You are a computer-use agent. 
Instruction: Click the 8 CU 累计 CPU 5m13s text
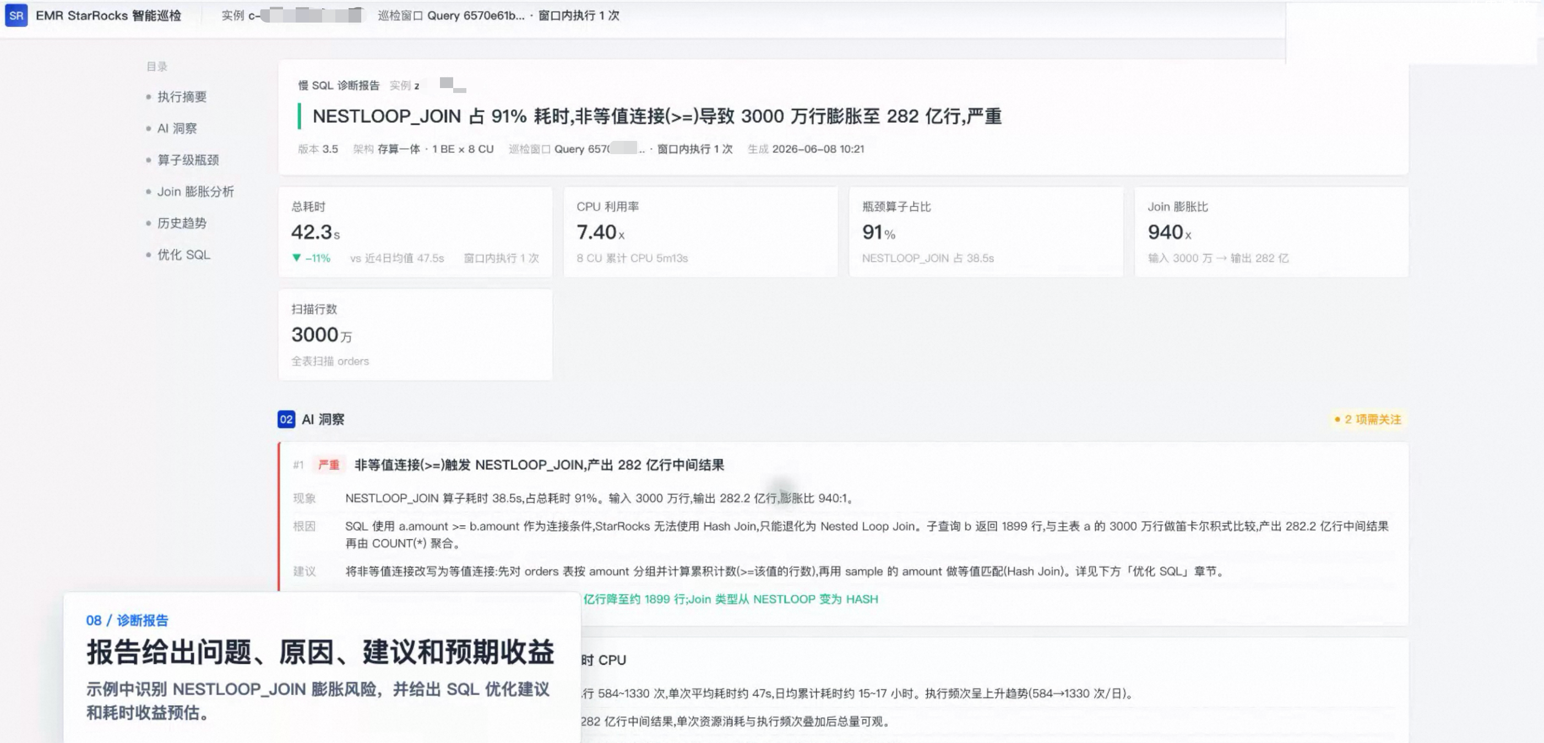click(x=632, y=258)
